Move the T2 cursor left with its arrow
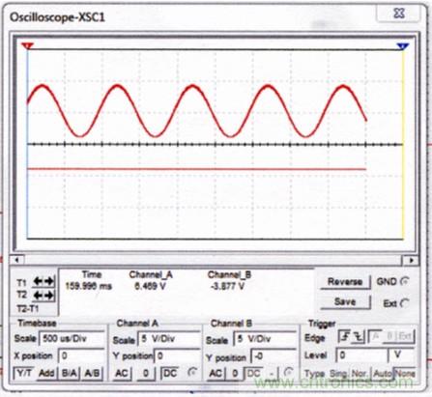 [x=38, y=296]
